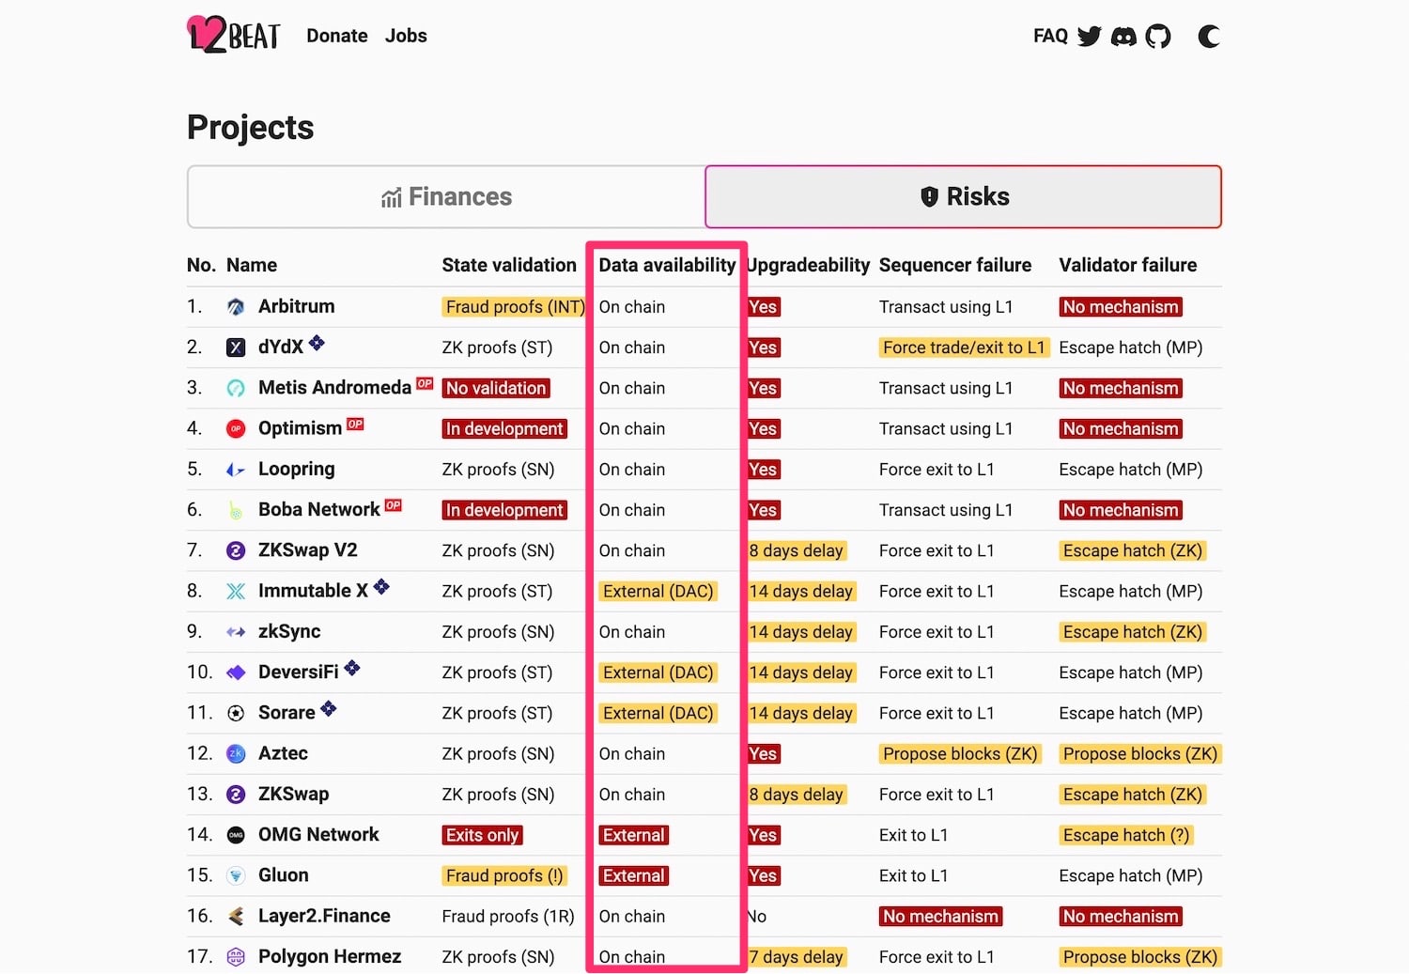Open the Jobs page
The height and width of the screenshot is (974, 1409).
[x=406, y=36]
